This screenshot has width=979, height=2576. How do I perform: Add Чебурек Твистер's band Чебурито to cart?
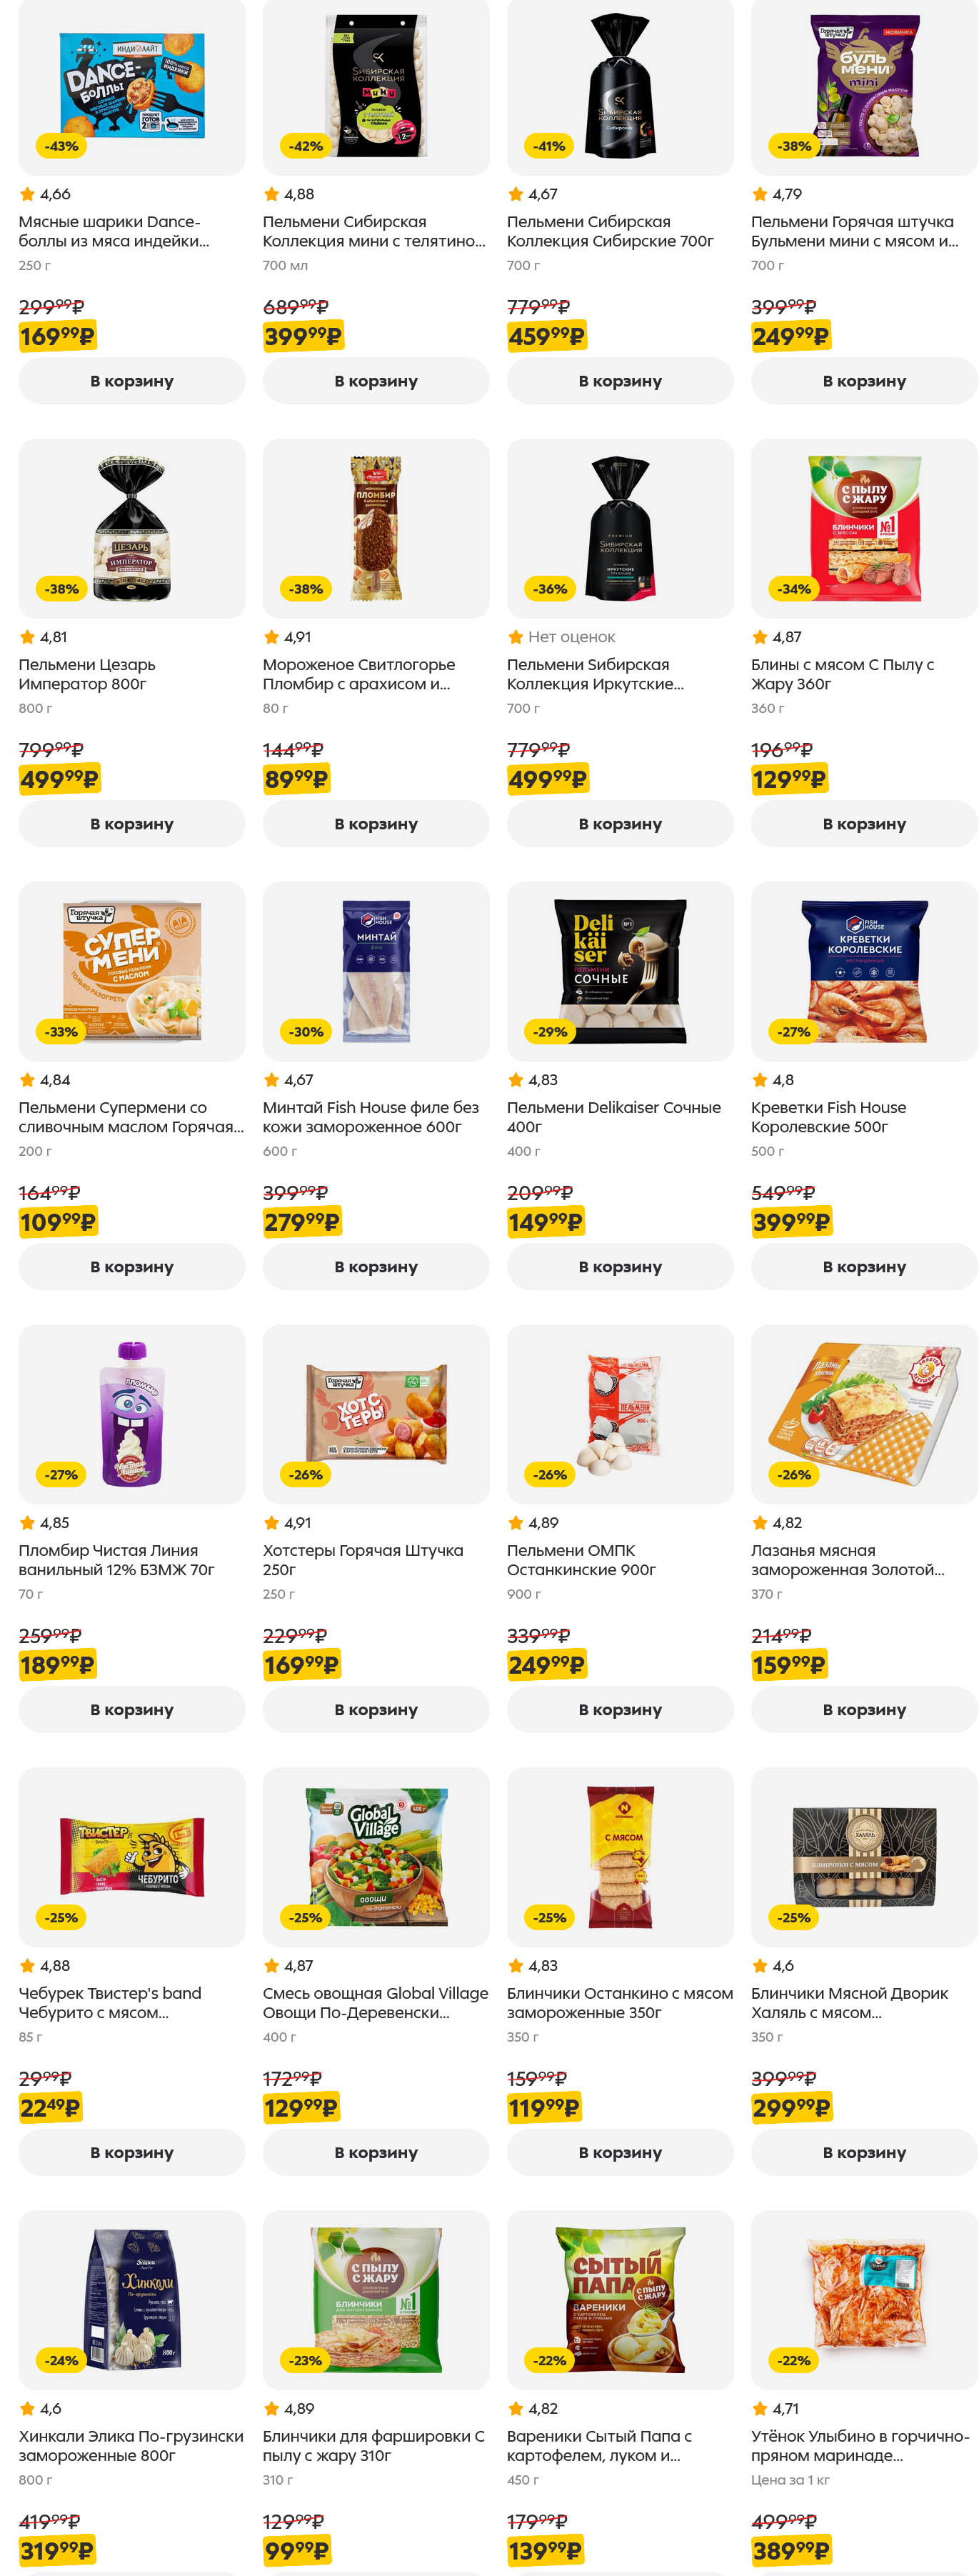coord(132,2153)
